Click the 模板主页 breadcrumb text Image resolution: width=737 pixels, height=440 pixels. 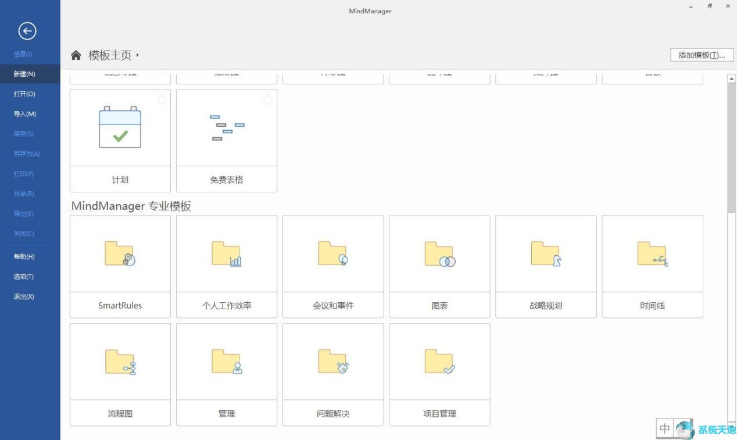110,55
